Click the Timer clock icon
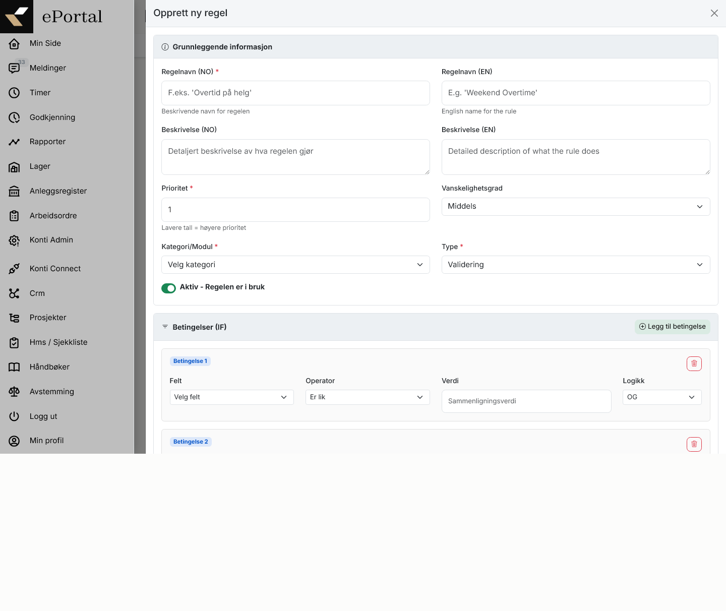 (x=14, y=93)
